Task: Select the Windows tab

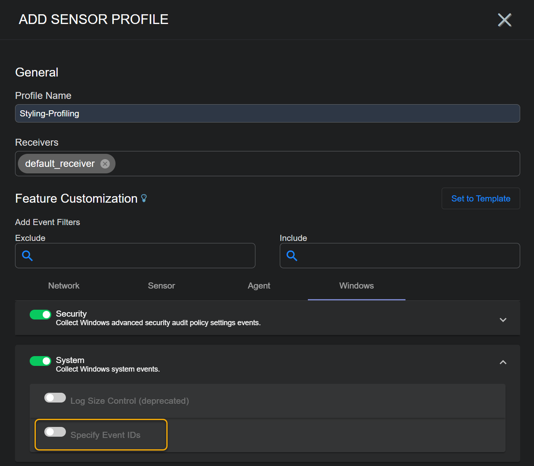Action: click(x=356, y=286)
